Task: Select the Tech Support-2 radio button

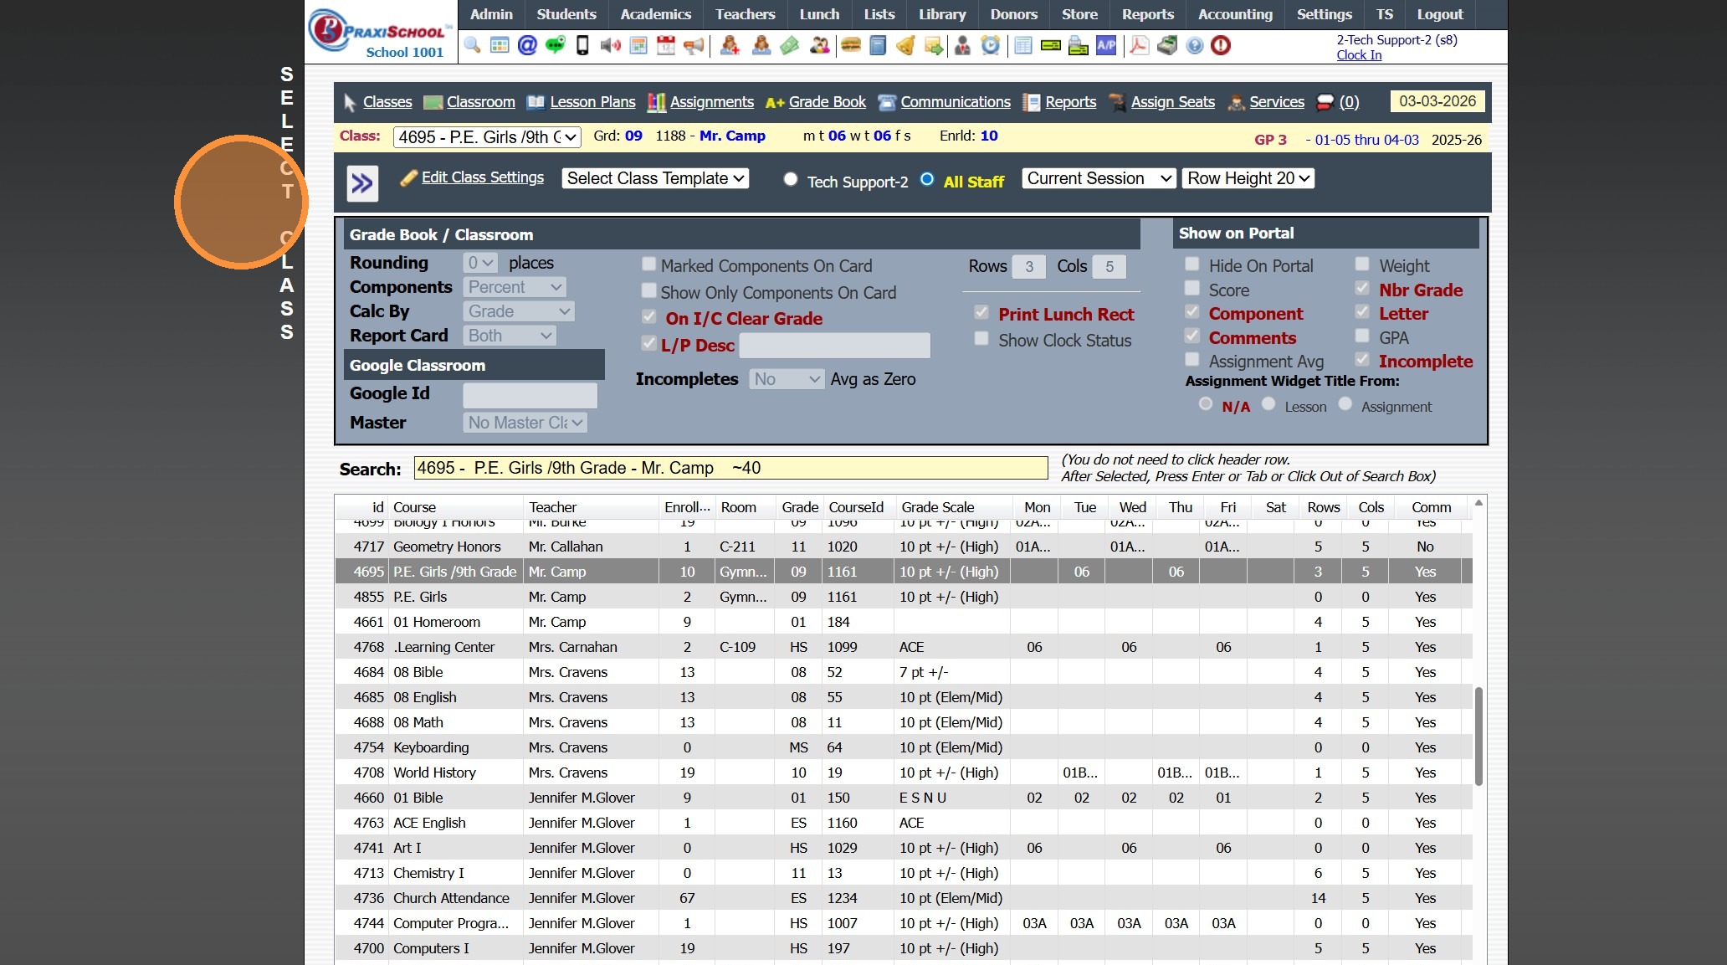Action: tap(790, 179)
